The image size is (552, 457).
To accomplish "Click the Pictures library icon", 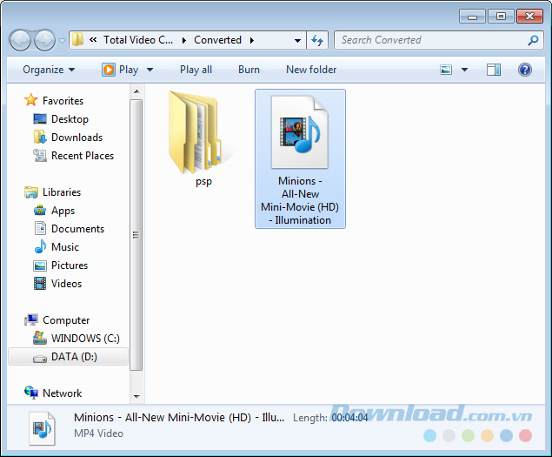I will click(x=40, y=265).
